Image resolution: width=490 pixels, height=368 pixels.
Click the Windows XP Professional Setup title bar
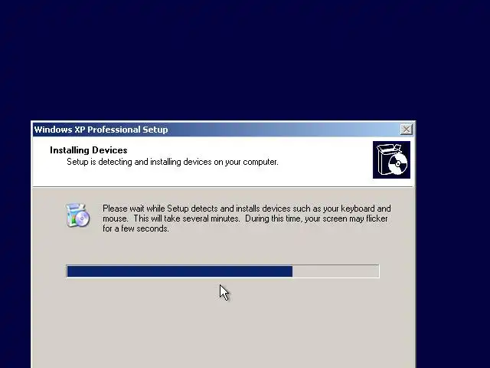click(224, 130)
